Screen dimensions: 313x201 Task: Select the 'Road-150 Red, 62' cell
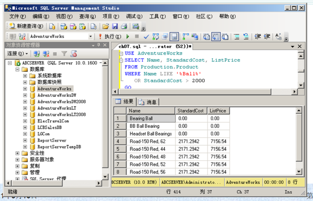pyautogui.click(x=151, y=142)
